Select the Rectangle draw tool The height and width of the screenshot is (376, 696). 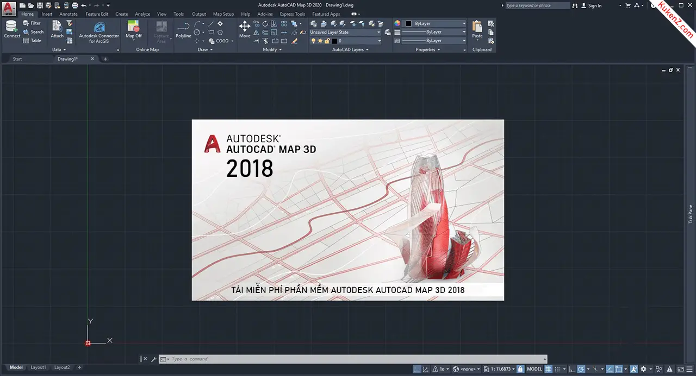coord(211,33)
